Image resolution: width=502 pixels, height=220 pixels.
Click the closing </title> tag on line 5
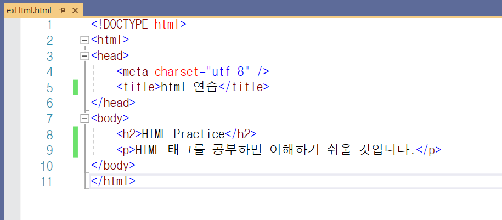243,87
